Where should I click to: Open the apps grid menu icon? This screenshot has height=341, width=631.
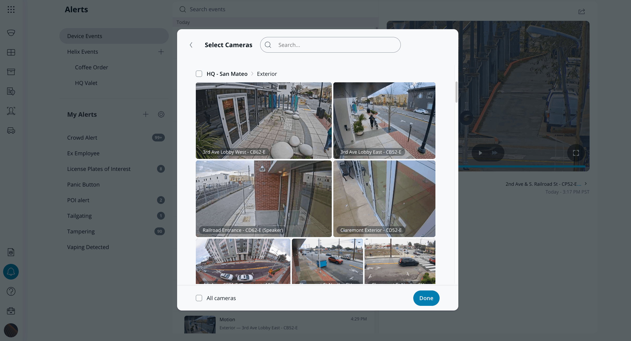tap(11, 10)
